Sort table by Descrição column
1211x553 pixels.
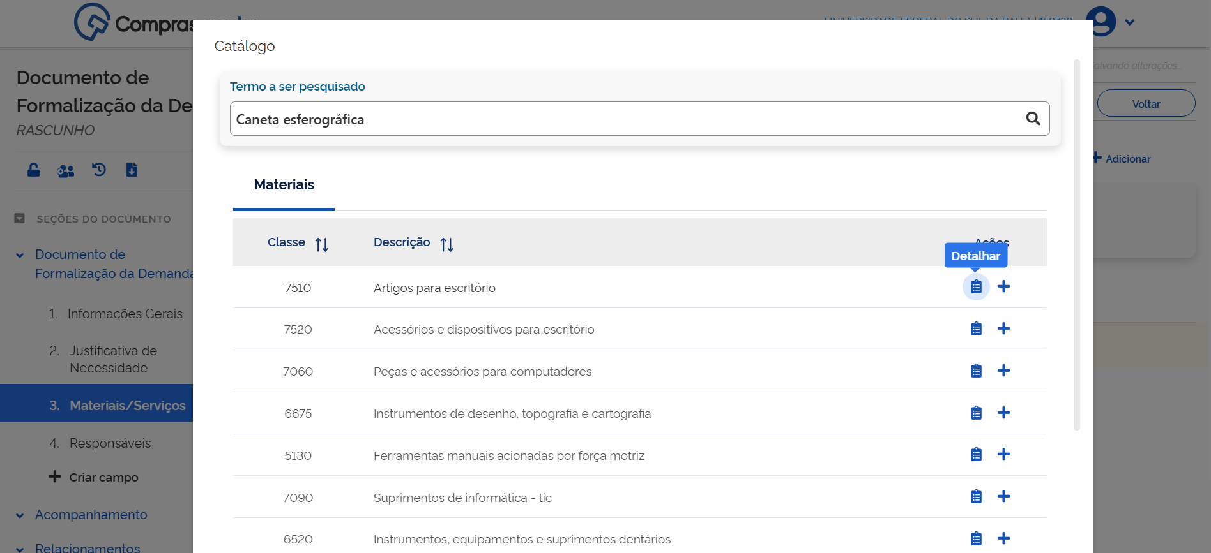[446, 244]
